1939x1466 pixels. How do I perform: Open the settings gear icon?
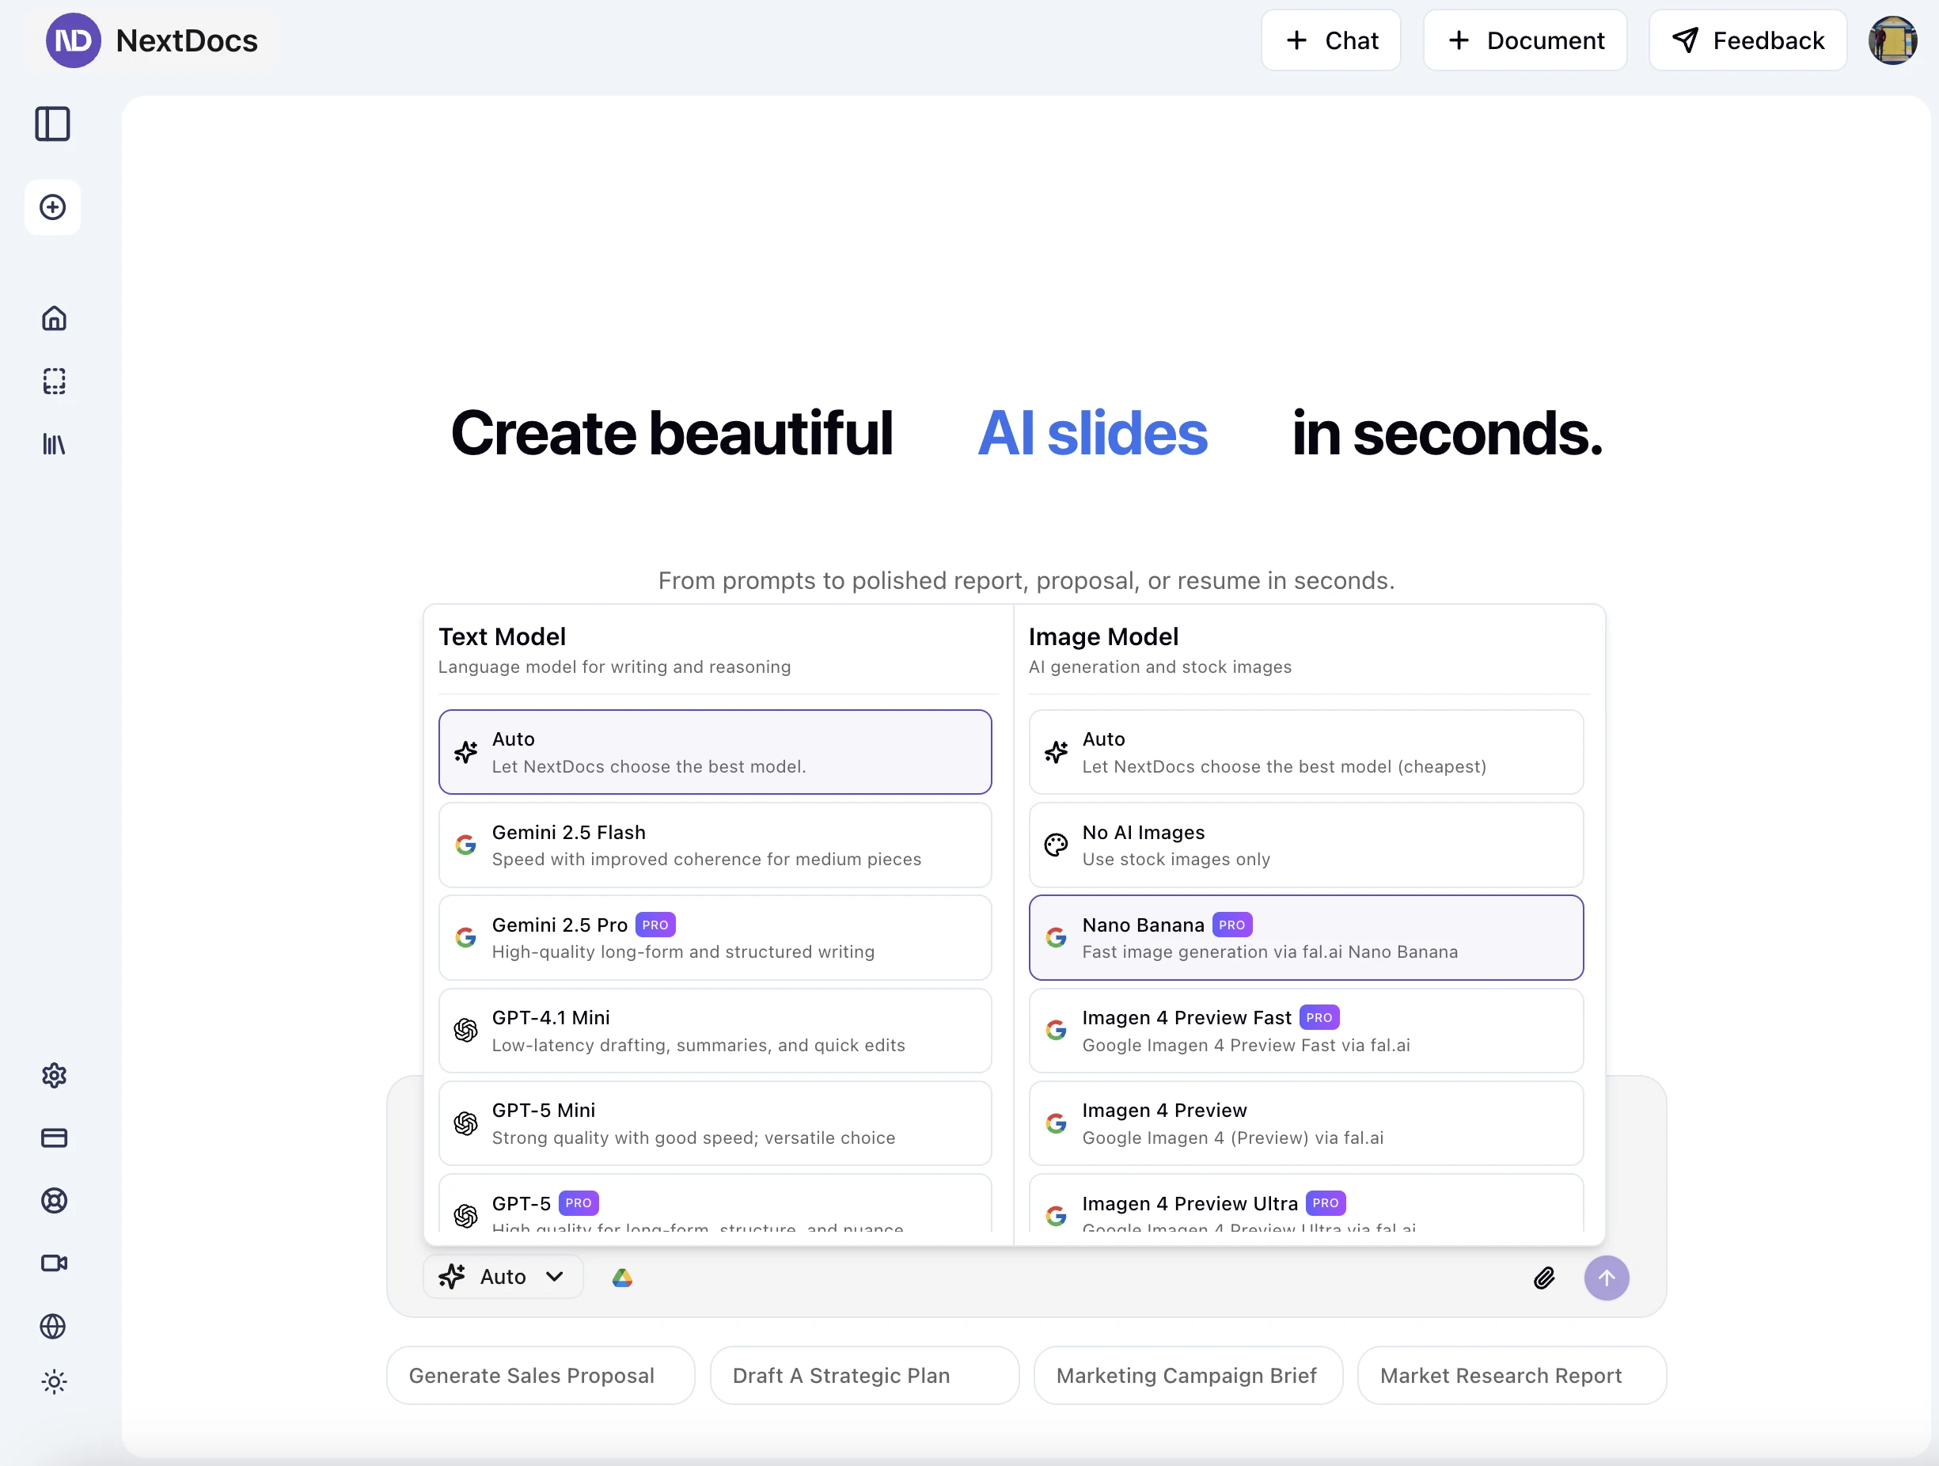[x=55, y=1076]
